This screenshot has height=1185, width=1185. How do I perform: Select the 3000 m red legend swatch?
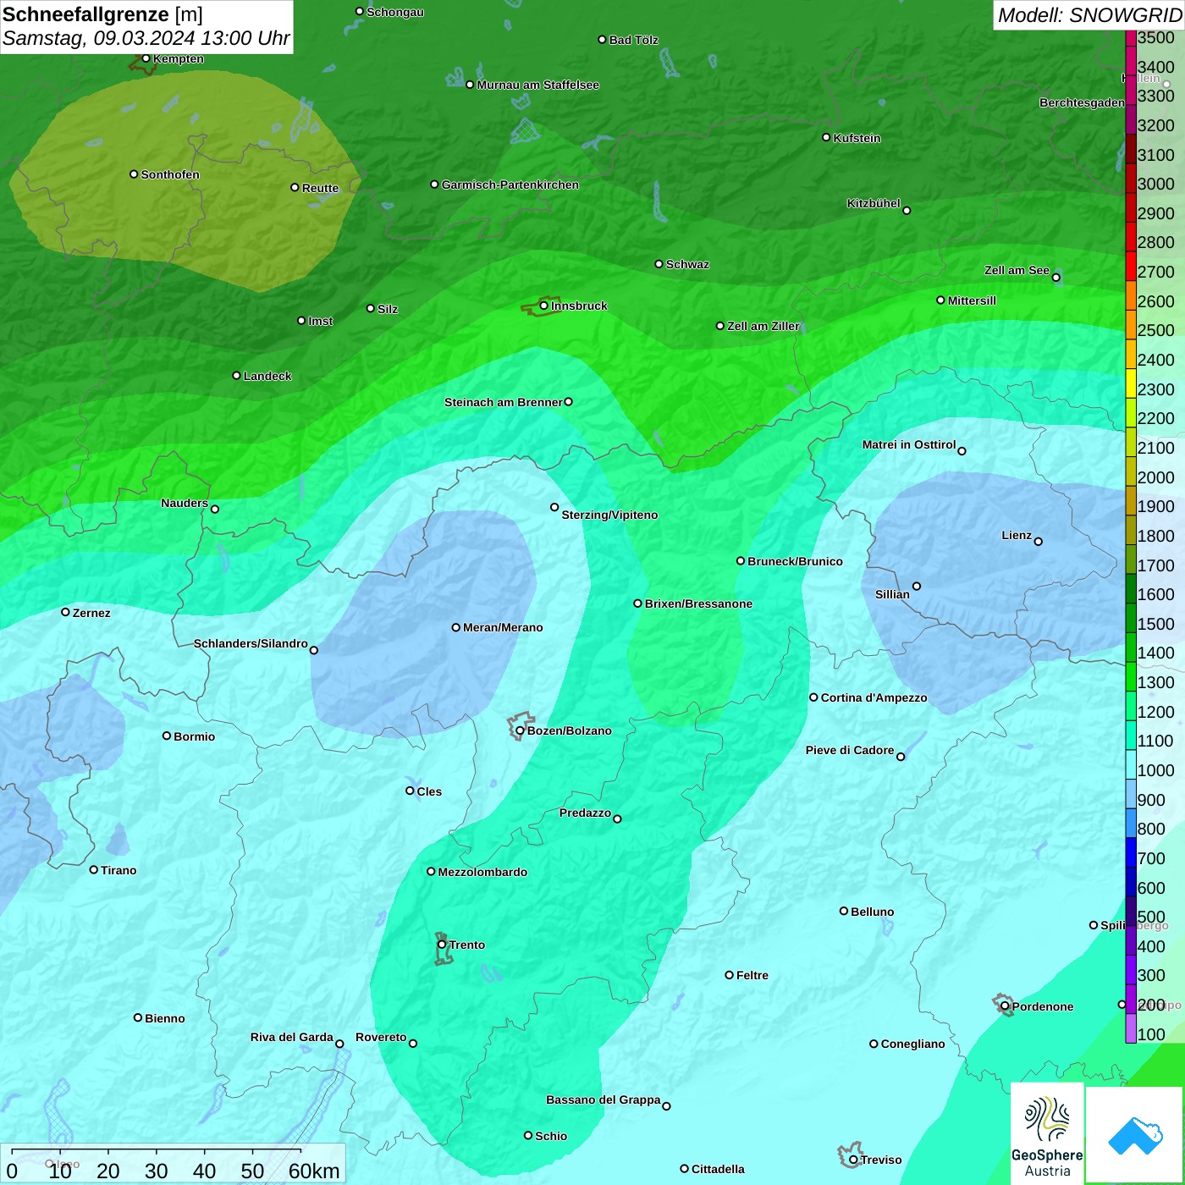tap(1131, 178)
